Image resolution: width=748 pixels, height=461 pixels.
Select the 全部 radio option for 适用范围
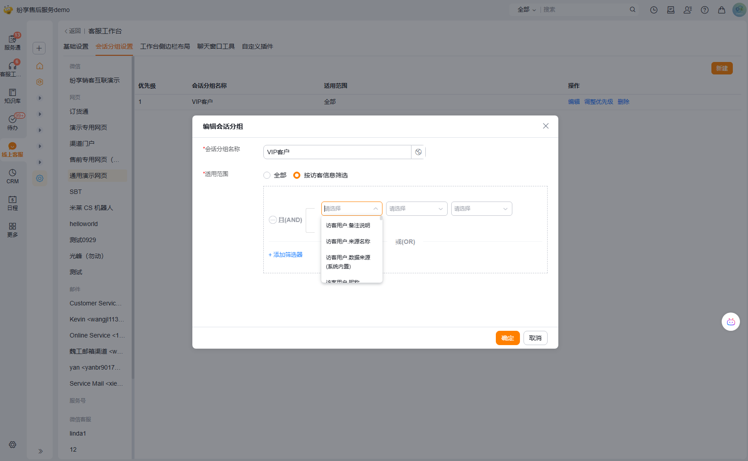click(267, 175)
